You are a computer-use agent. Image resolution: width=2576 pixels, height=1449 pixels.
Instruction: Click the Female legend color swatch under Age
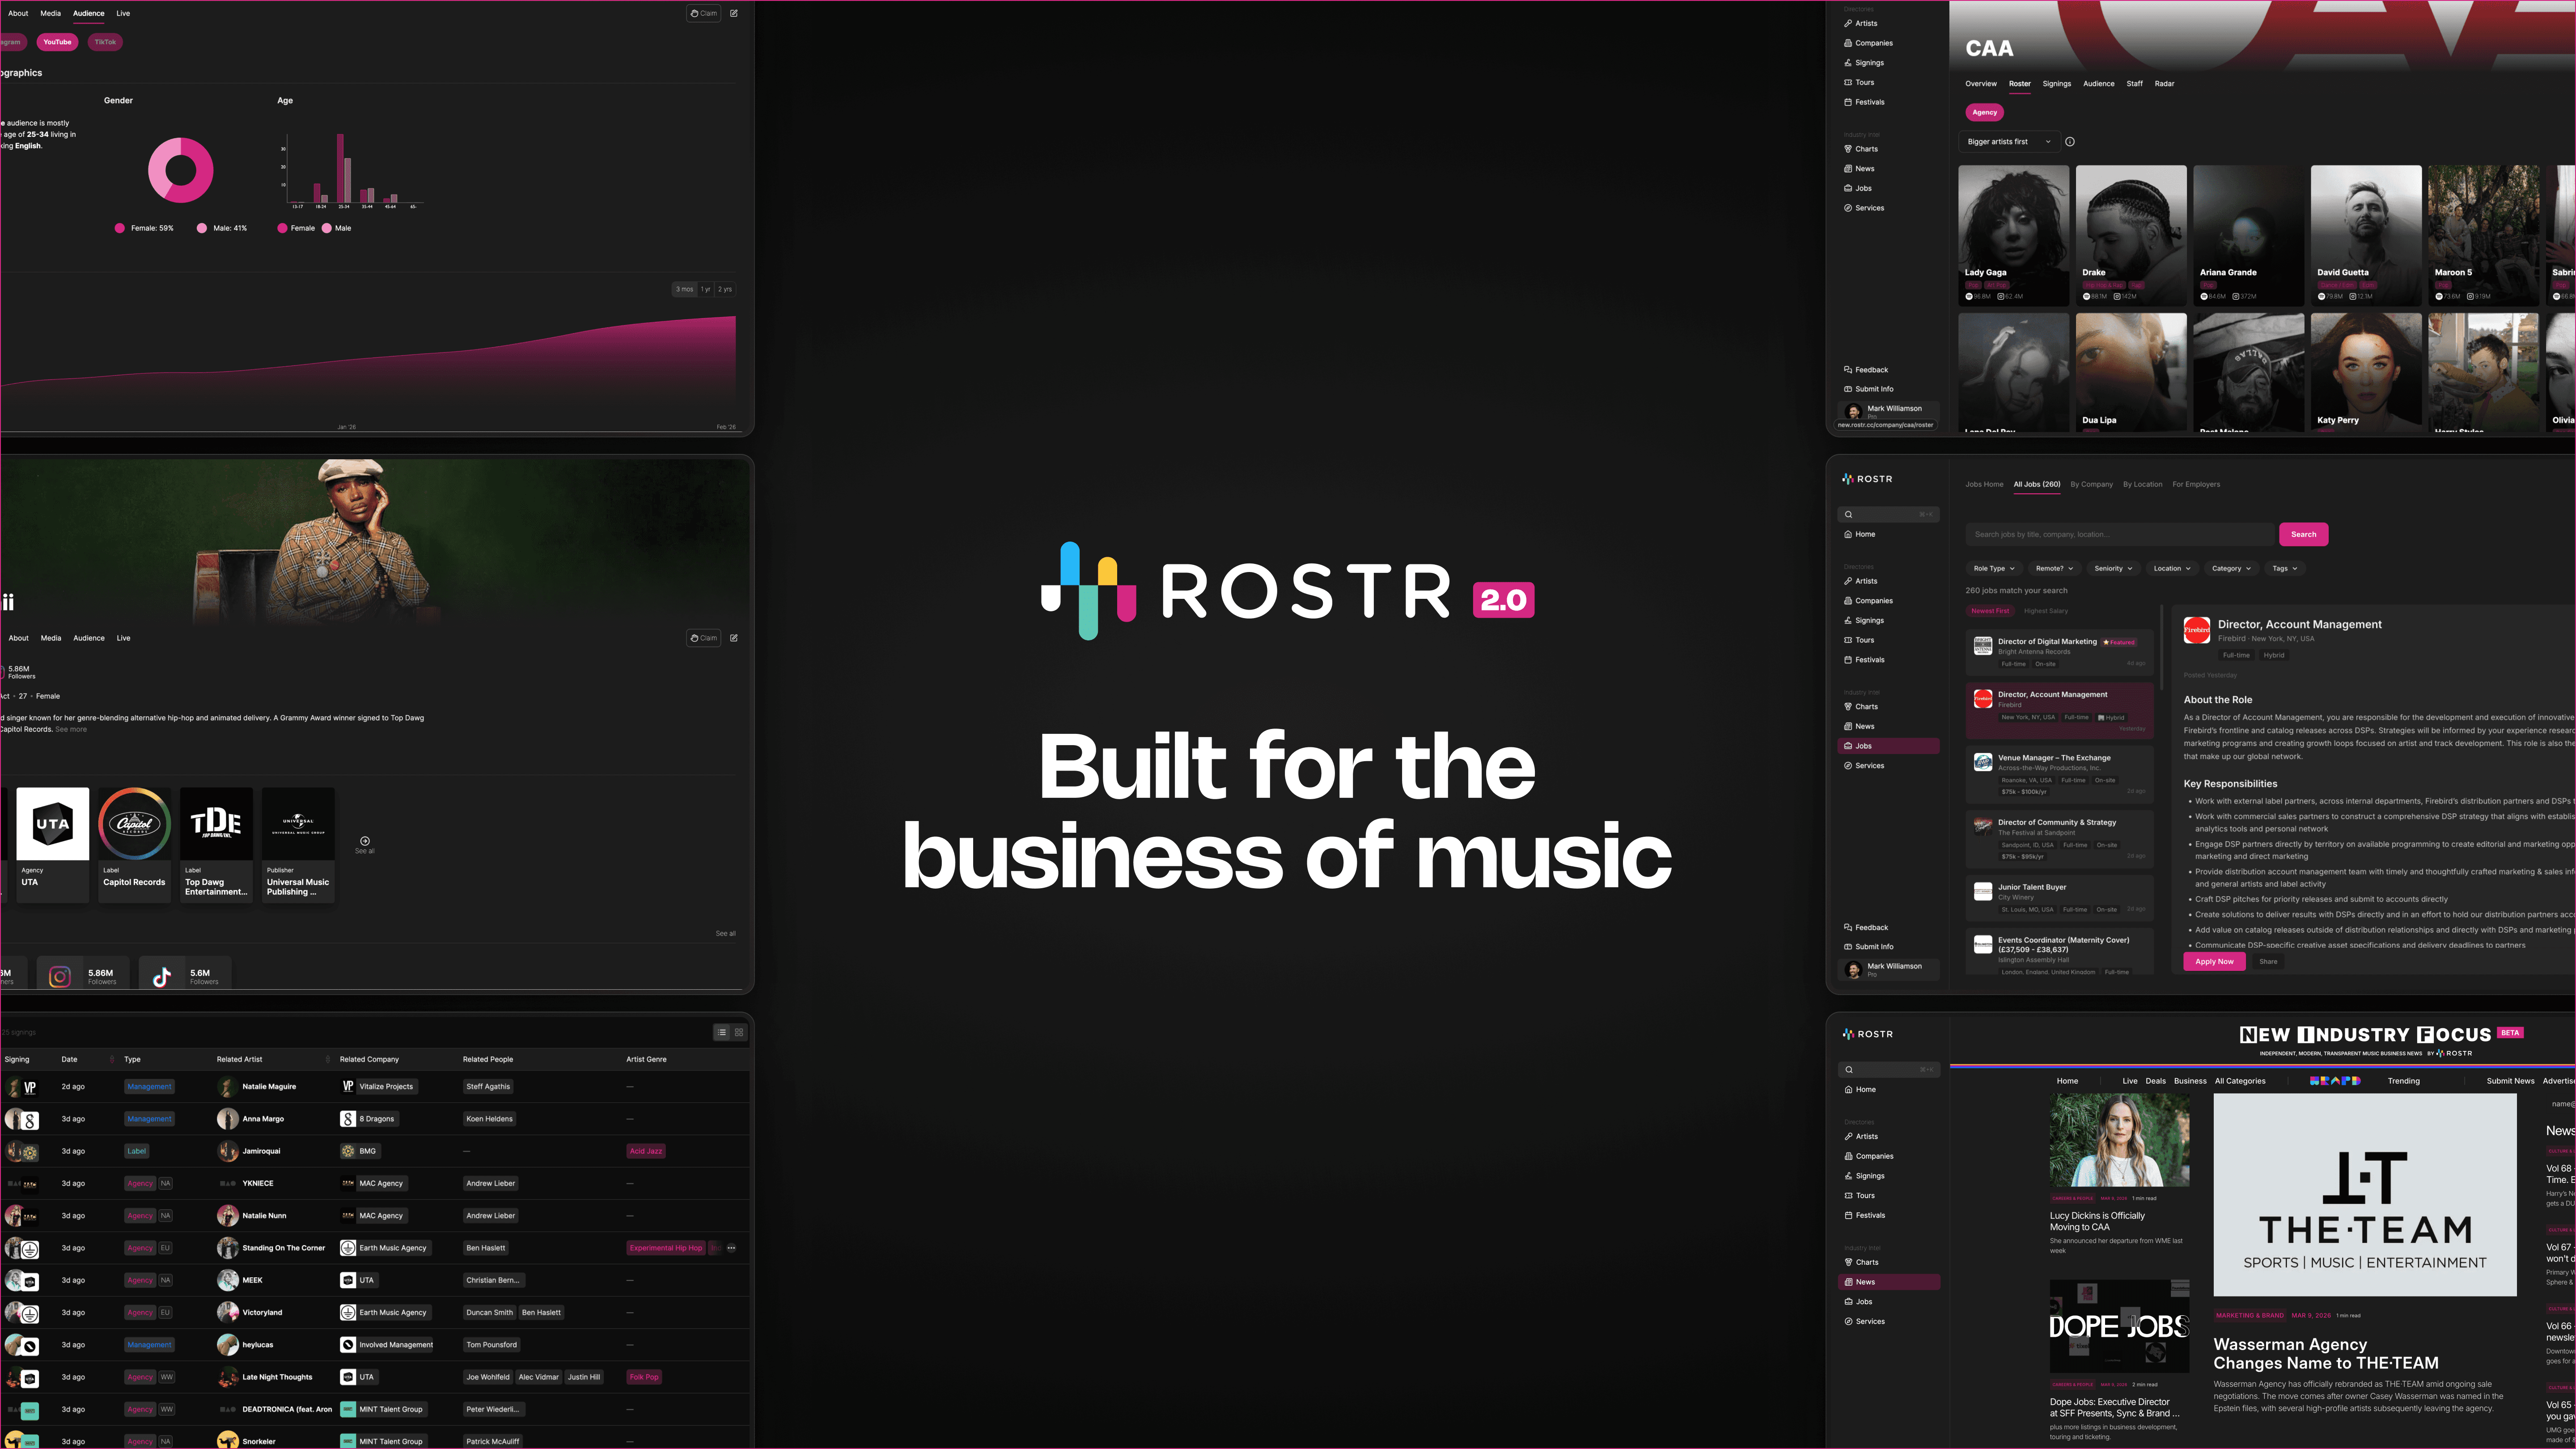point(282,228)
